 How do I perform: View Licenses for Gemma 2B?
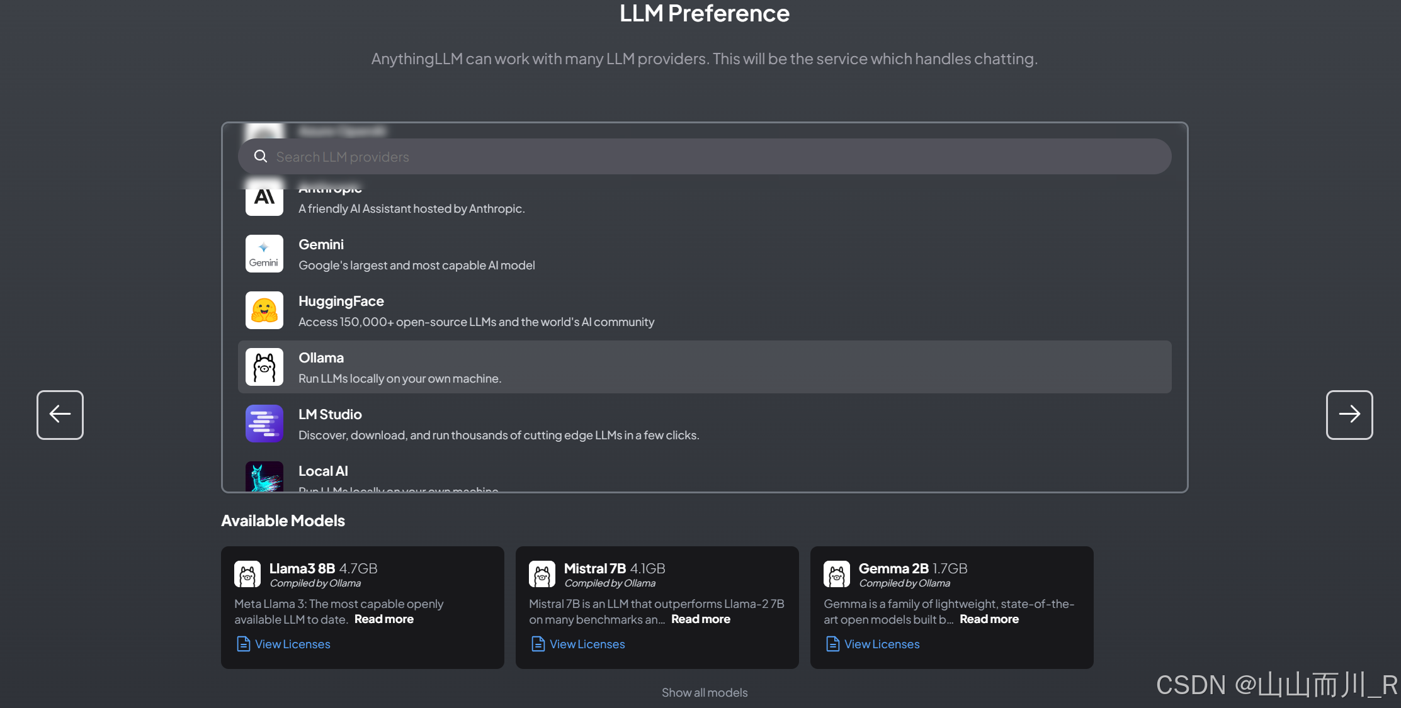[x=882, y=644]
